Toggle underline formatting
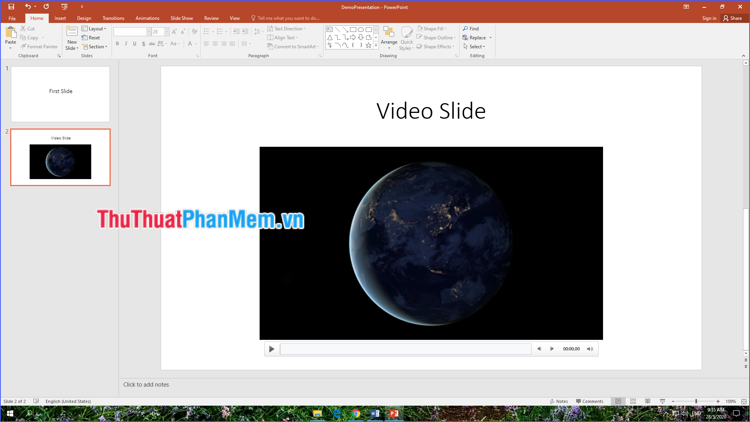This screenshot has height=422, width=750. click(x=134, y=44)
